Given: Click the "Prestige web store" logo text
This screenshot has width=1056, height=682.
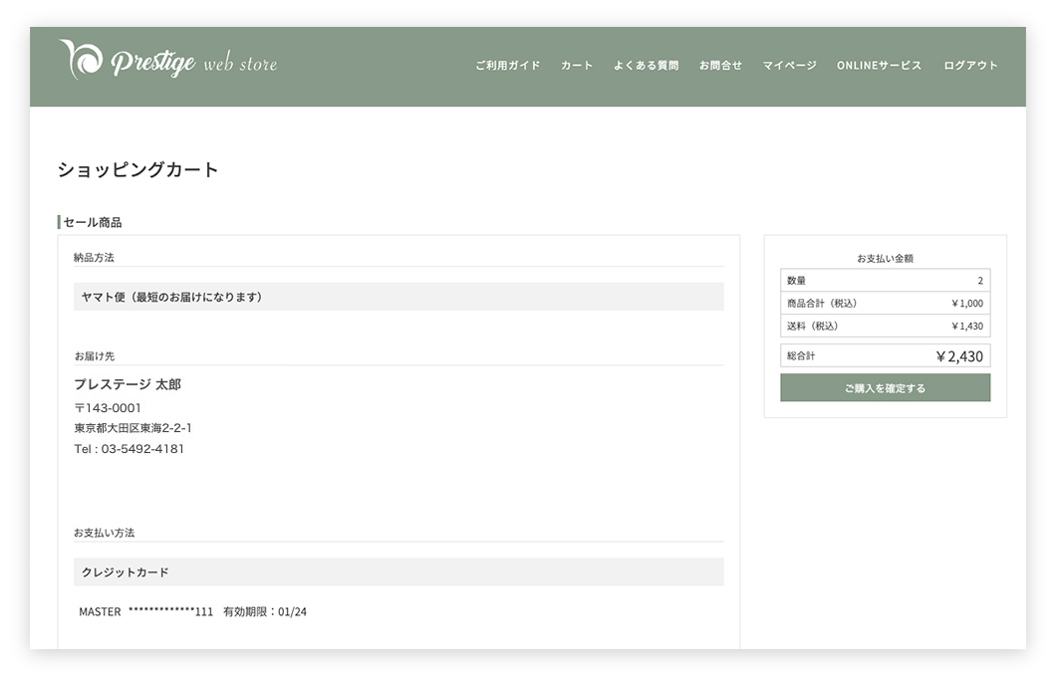Looking at the screenshot, I should point(194,64).
